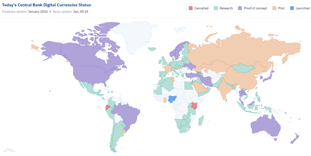Viewport: 311px width, 156px height.
Task: Toggle the Proof of concept legend label
Action: (x=255, y=8)
